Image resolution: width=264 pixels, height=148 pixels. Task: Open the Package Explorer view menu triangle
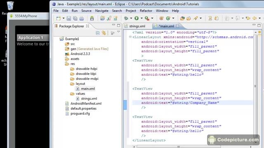(119, 32)
